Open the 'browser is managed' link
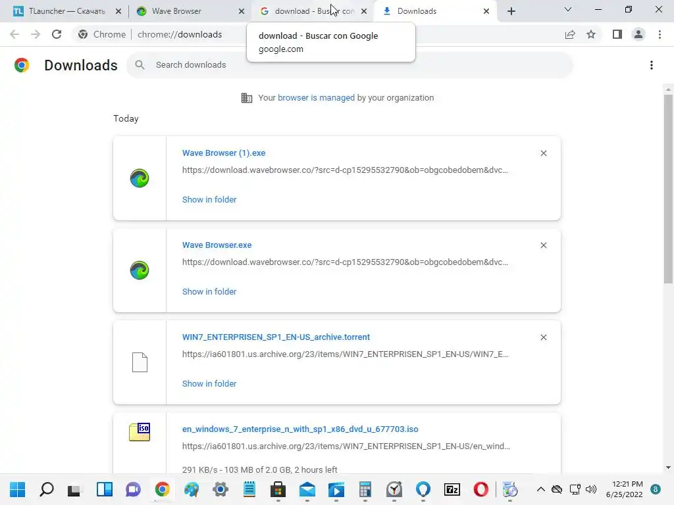Screen dimensions: 674x505 (x=316, y=98)
